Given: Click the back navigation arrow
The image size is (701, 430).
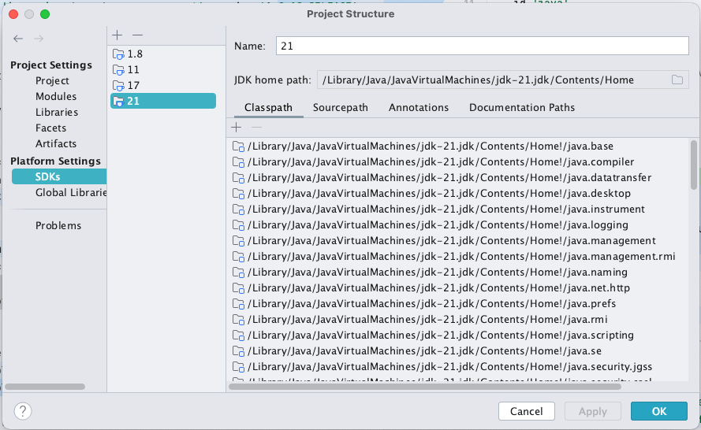Looking at the screenshot, I should 18,38.
